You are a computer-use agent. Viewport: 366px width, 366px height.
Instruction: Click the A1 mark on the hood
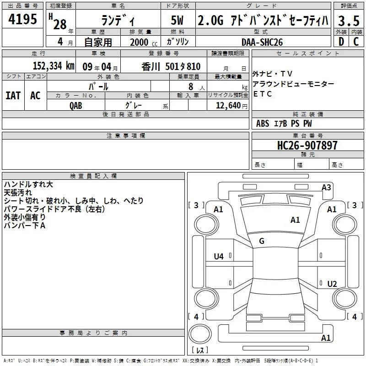(295, 220)
